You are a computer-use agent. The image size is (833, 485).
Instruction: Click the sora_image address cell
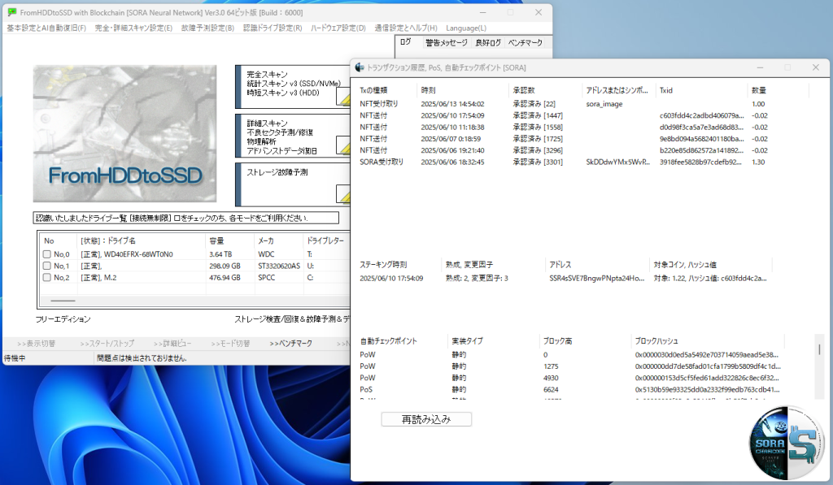click(x=604, y=104)
